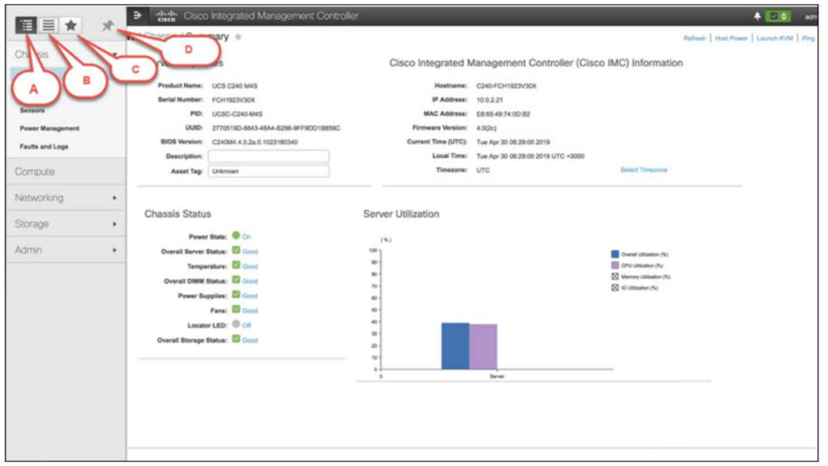Click the Select Timezone link
828x466 pixels.
click(x=643, y=170)
